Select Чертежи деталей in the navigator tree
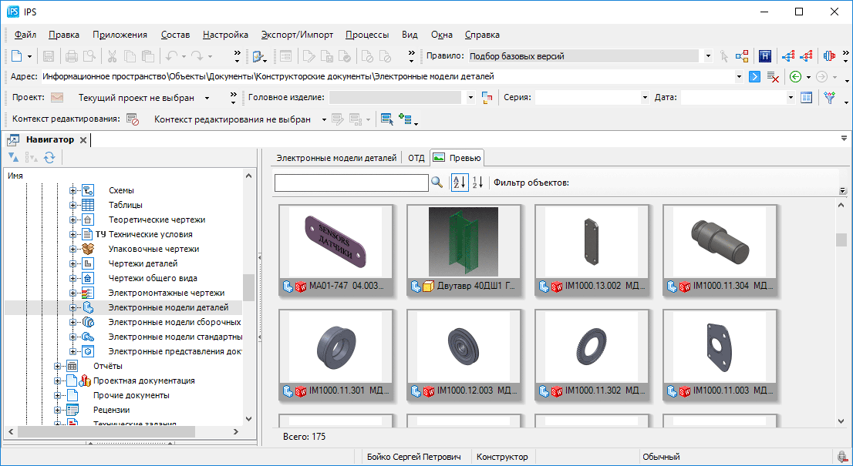853x466 pixels. pyautogui.click(x=142, y=263)
